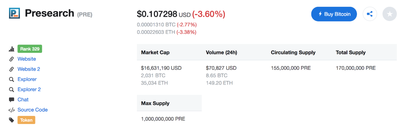Toggle the star watchlist button
408x137 pixels.
[390, 14]
